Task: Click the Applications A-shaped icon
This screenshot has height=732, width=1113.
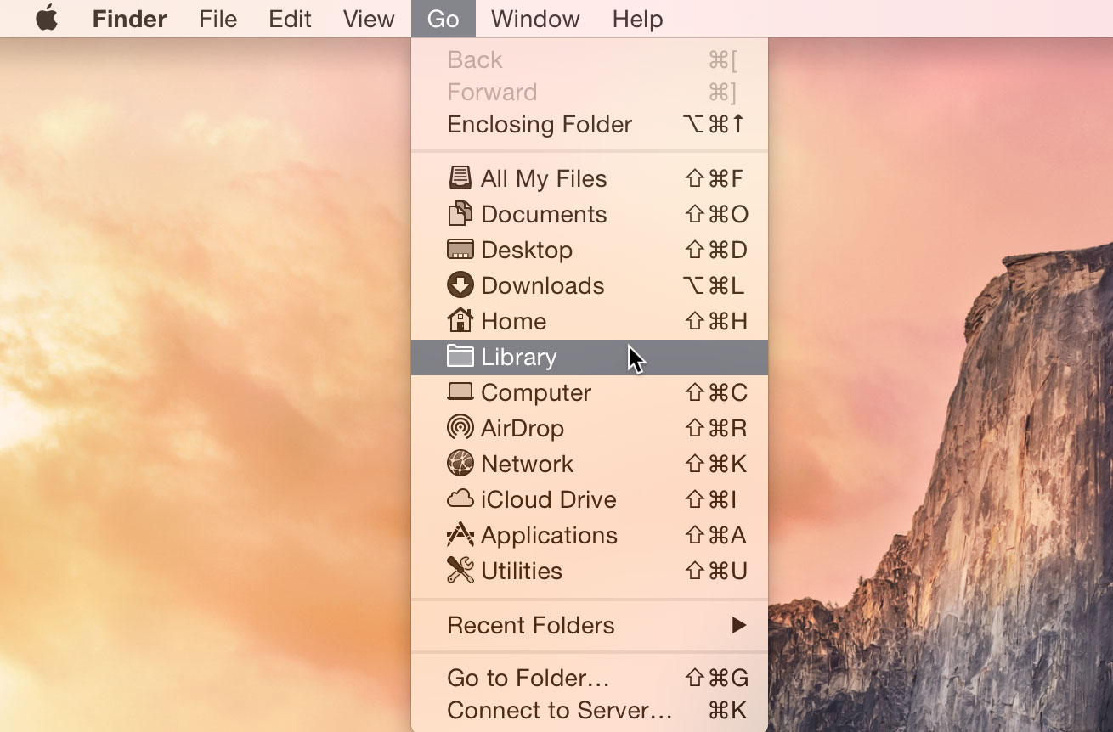Action: (460, 535)
